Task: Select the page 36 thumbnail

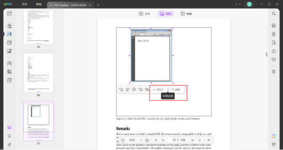Action: [x=38, y=73]
